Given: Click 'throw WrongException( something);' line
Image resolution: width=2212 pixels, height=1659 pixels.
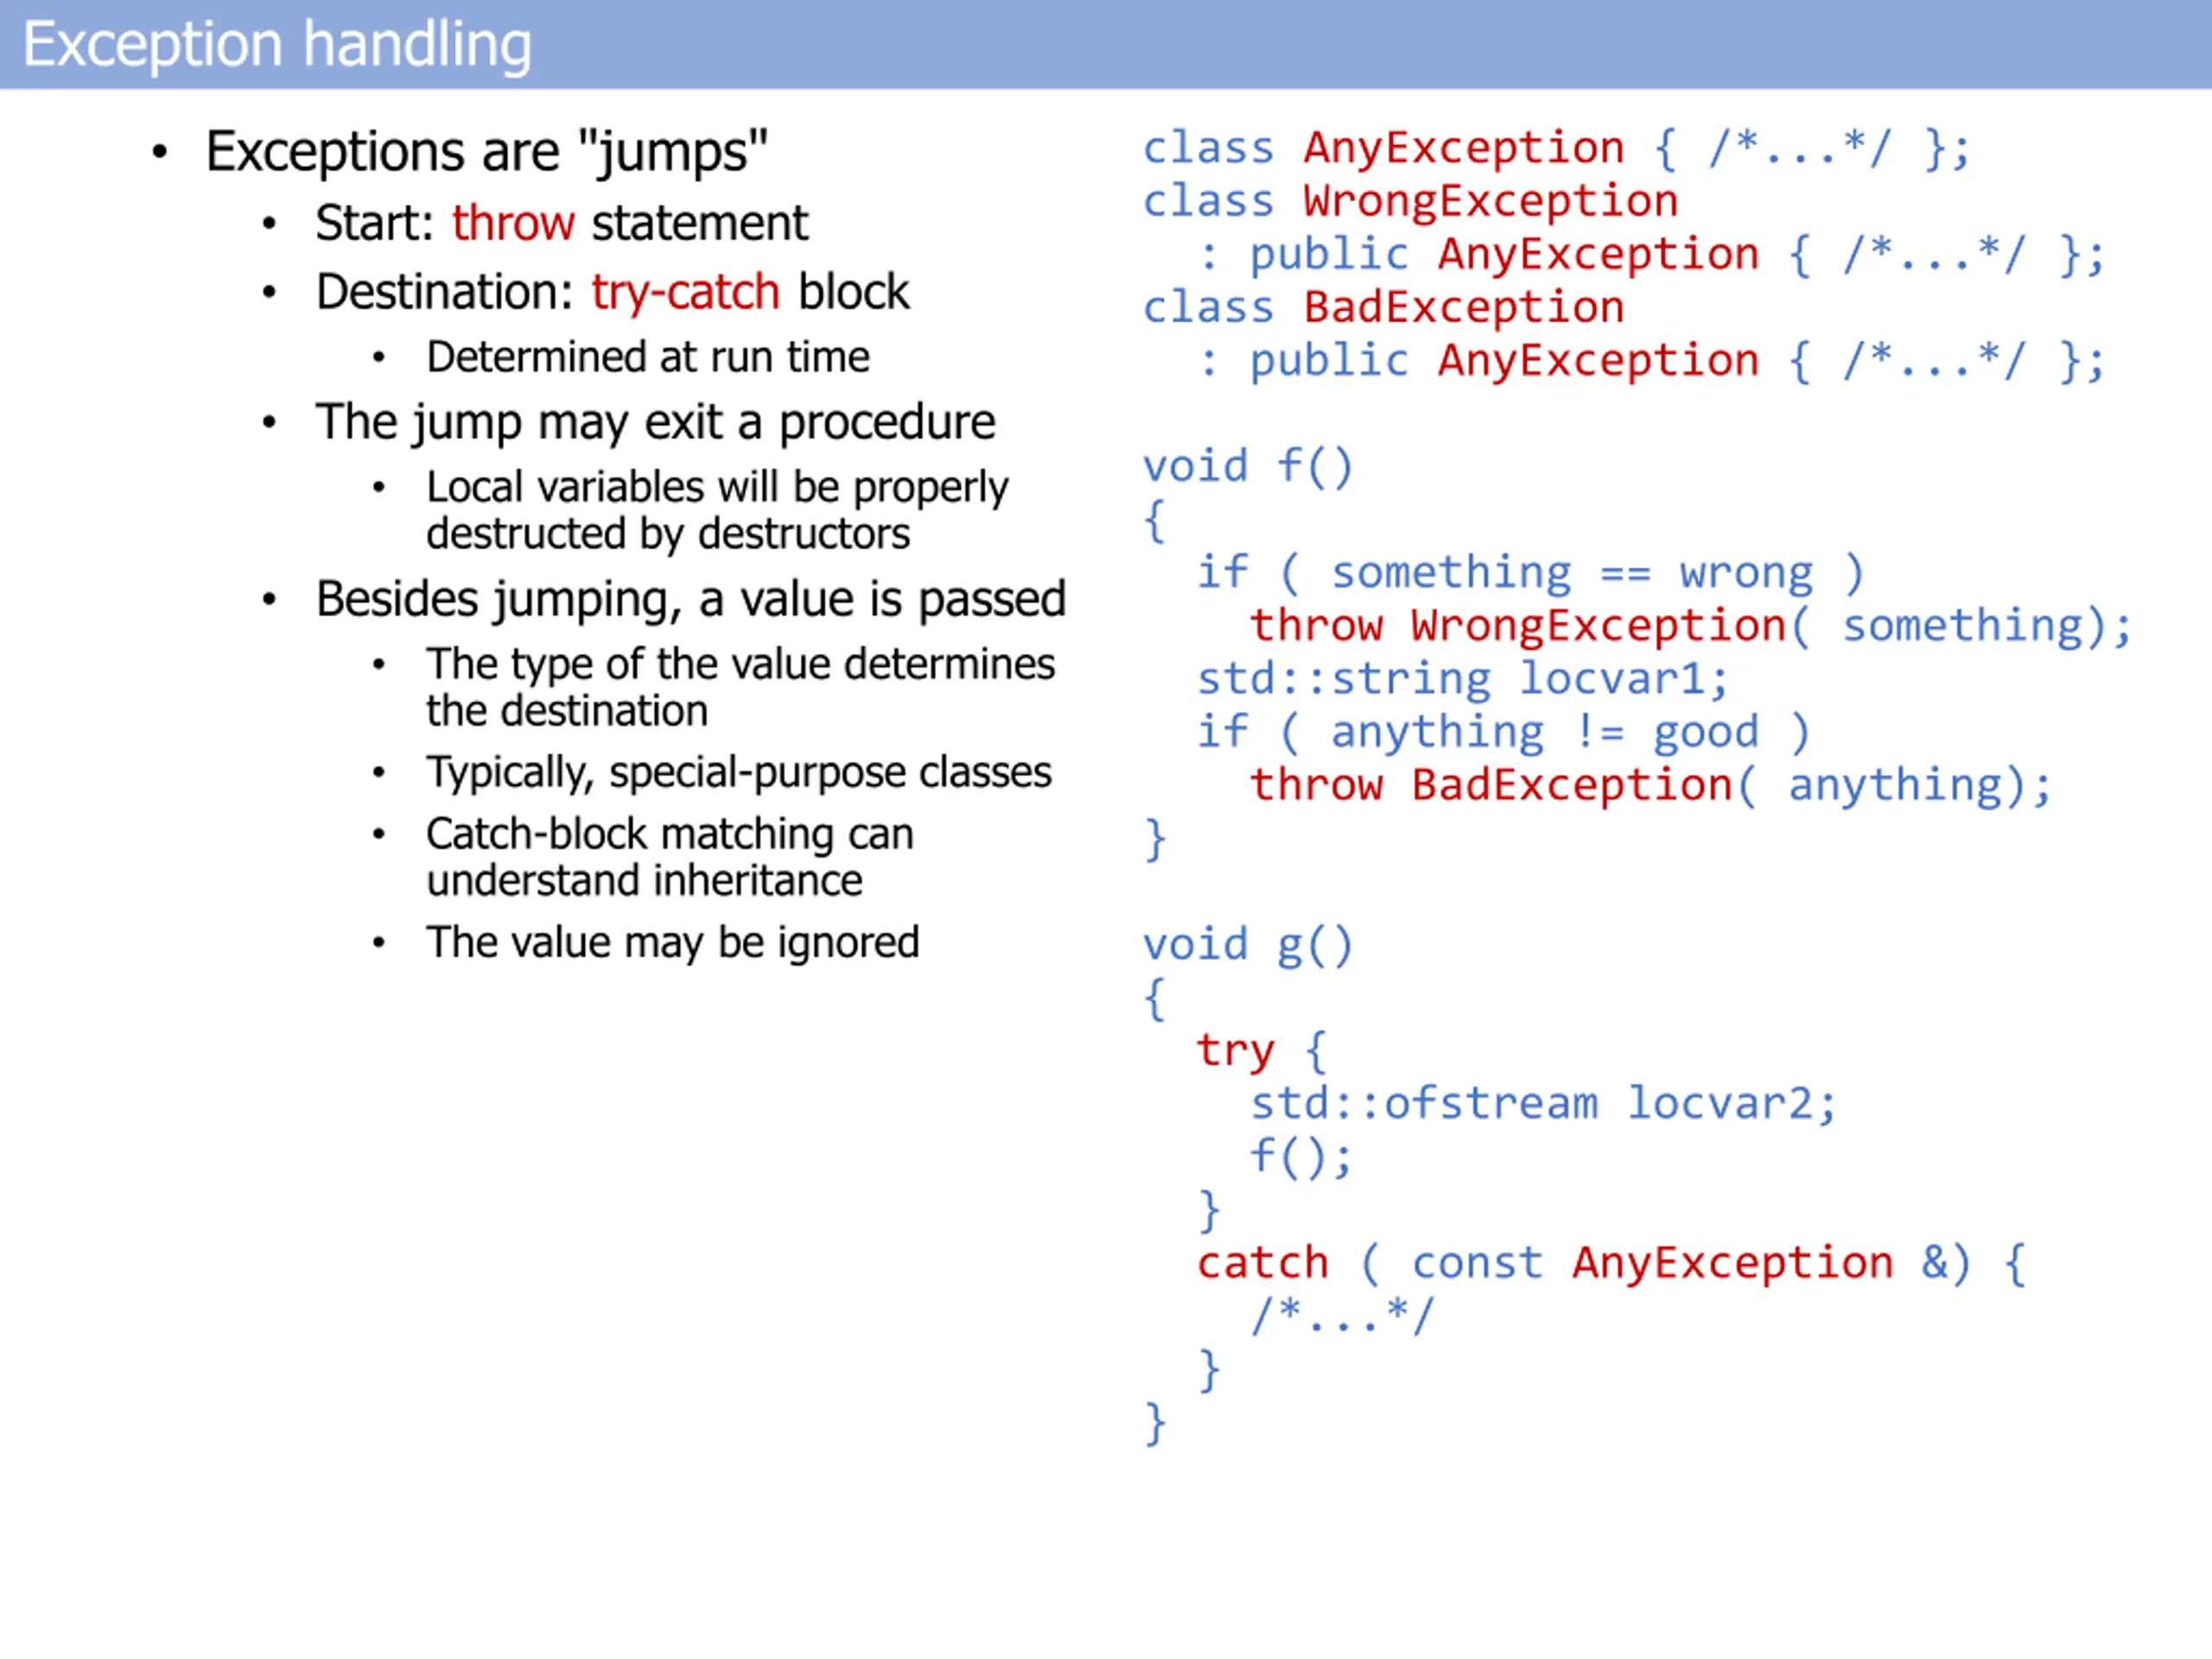Looking at the screenshot, I should pos(1691,627).
